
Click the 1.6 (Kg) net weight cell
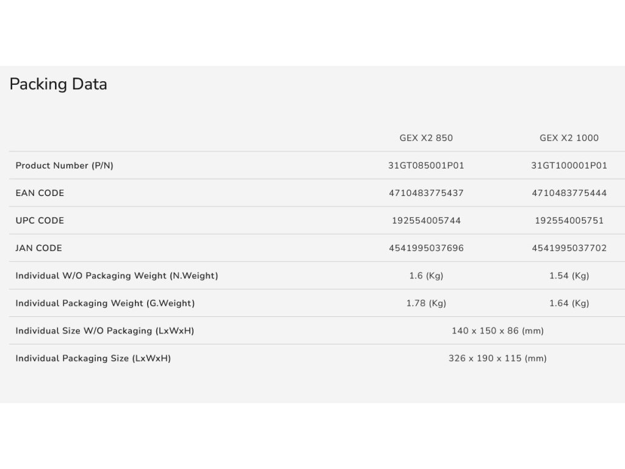[x=426, y=275]
